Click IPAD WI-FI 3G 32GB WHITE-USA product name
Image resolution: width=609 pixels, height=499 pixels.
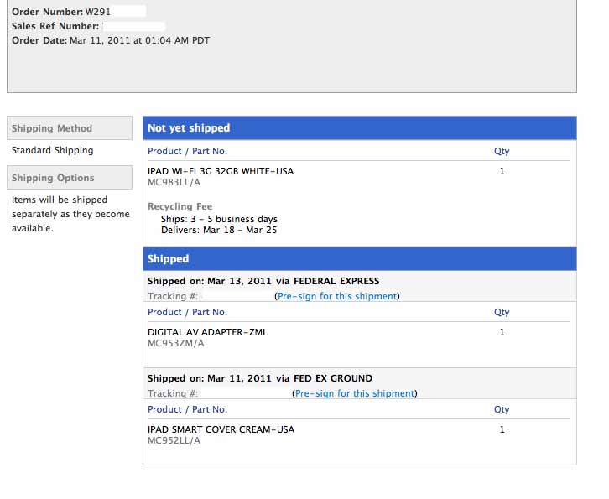[221, 171]
